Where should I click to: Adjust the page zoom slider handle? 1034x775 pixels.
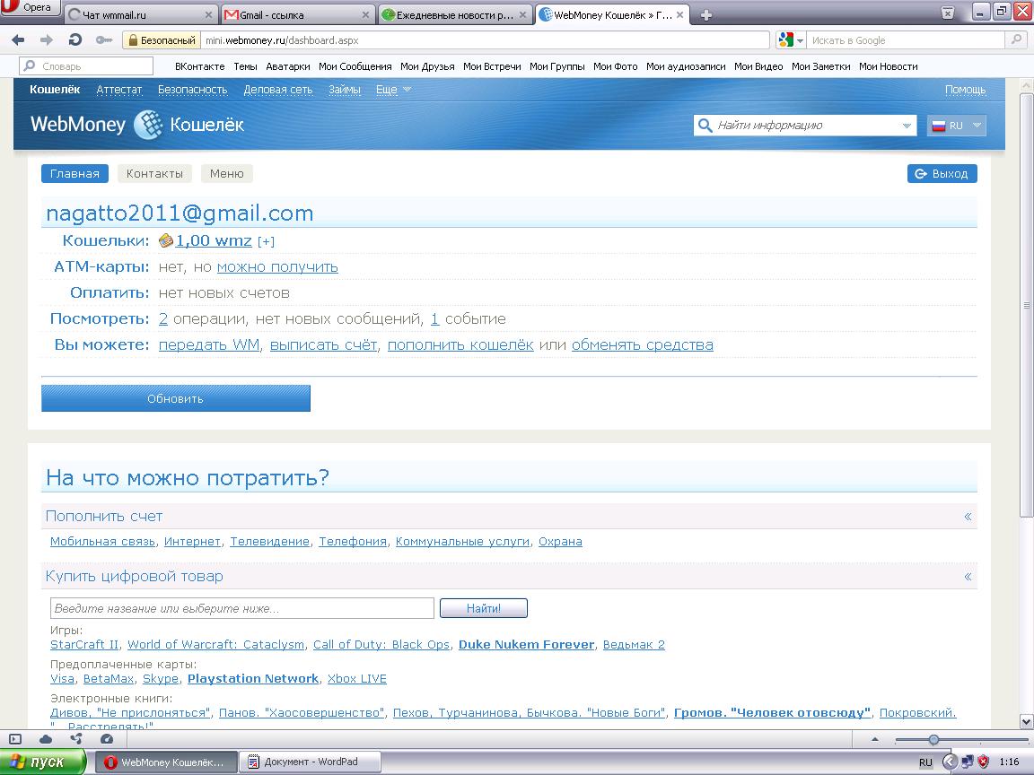[x=933, y=739]
